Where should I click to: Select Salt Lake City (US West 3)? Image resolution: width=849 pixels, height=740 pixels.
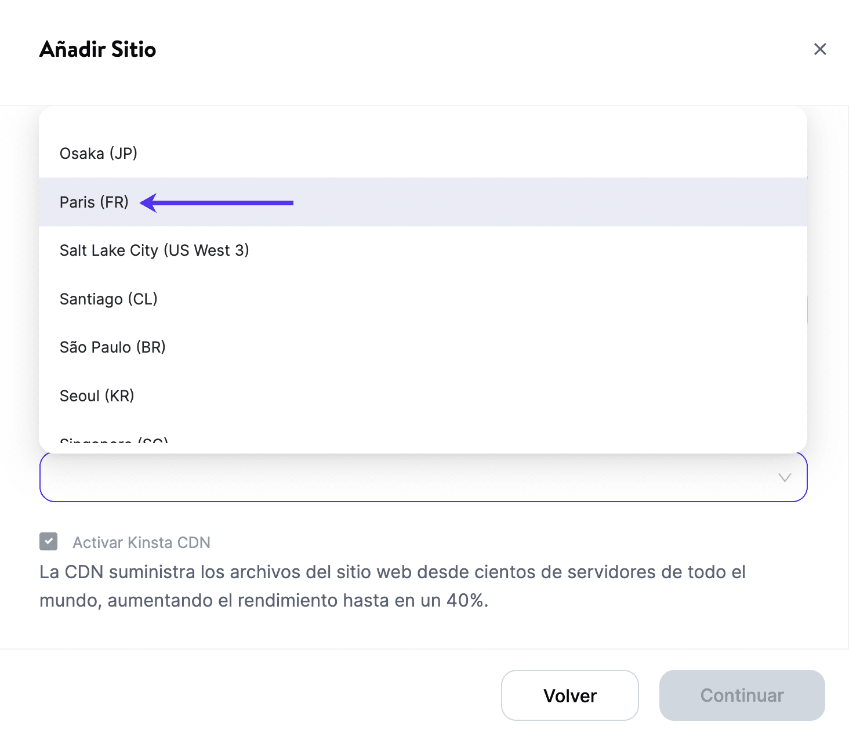[154, 251]
